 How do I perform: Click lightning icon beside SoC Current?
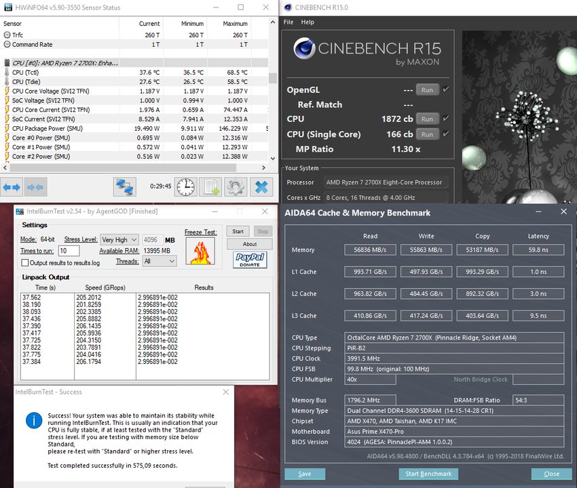tap(7, 119)
